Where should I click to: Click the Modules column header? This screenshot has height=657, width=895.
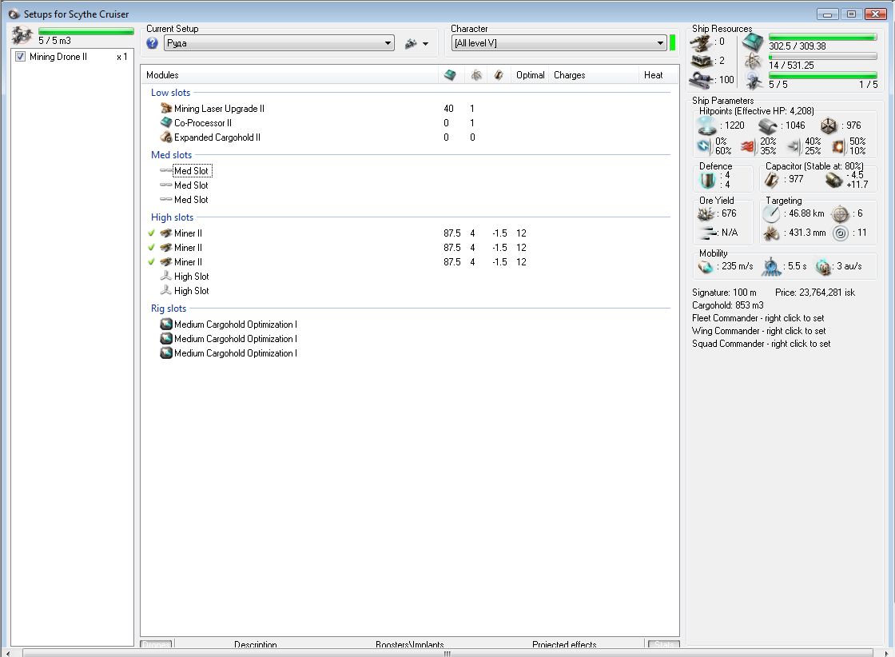(x=162, y=75)
